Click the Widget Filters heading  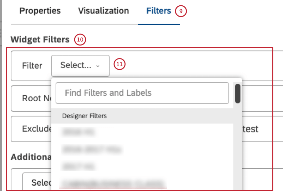tap(40, 40)
